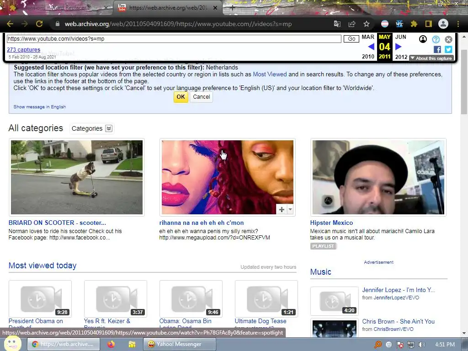The width and height of the screenshot is (468, 351).
Task: Open the Categories dropdown
Action: 92,128
